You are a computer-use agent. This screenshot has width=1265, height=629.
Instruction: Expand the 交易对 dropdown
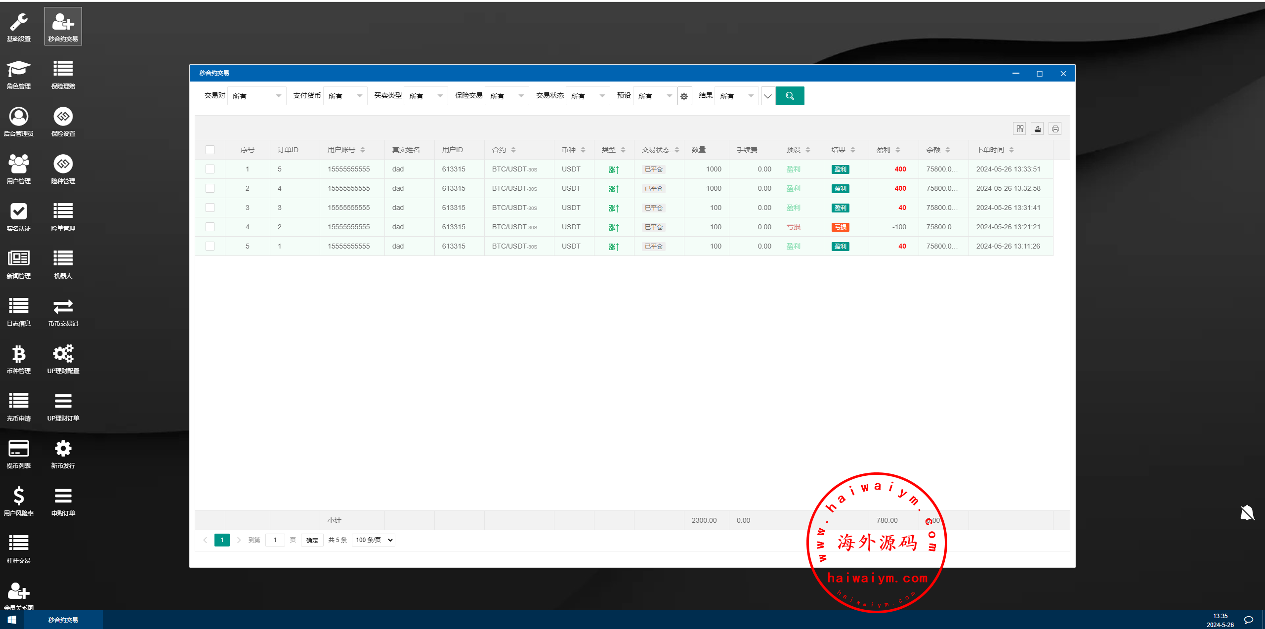point(256,96)
